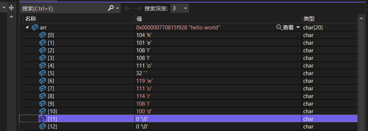This screenshot has width=368, height=131.
Task: Click the cube icon for element [12]
Action: 43,127
